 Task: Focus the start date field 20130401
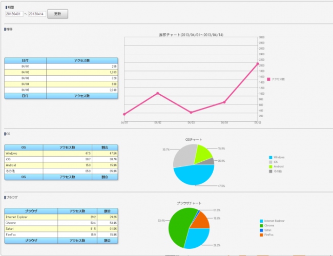coord(14,14)
